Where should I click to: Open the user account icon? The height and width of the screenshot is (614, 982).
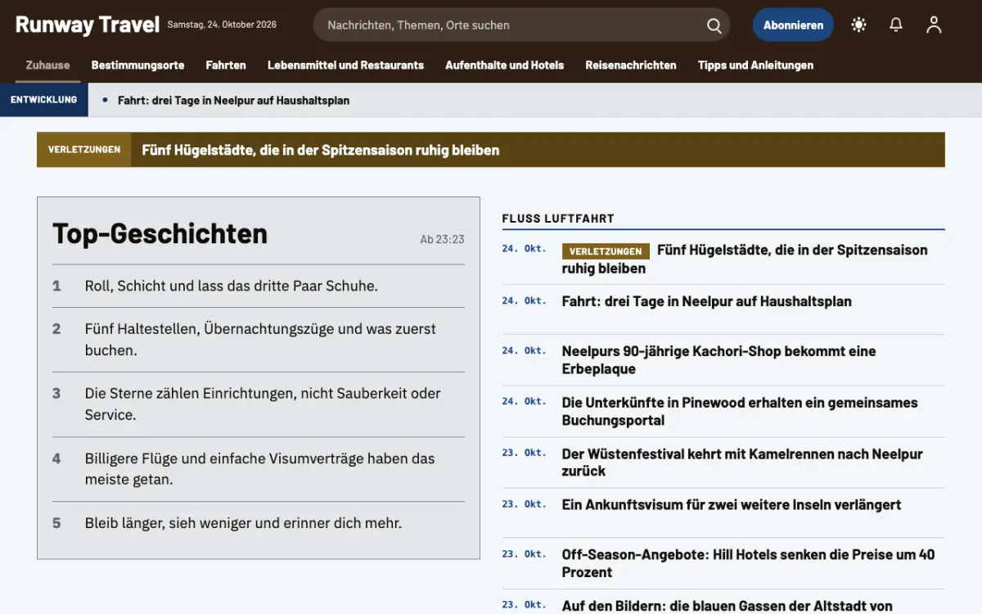(934, 25)
